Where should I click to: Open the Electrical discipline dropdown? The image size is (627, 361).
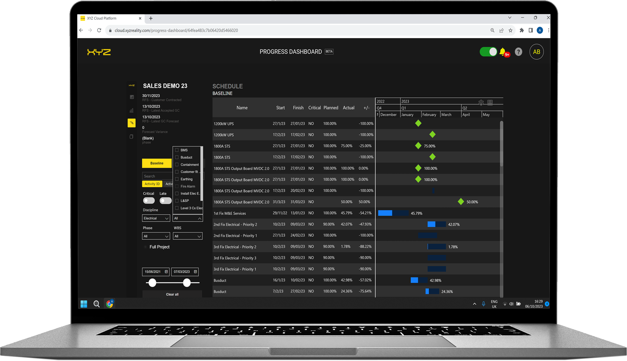(x=156, y=218)
